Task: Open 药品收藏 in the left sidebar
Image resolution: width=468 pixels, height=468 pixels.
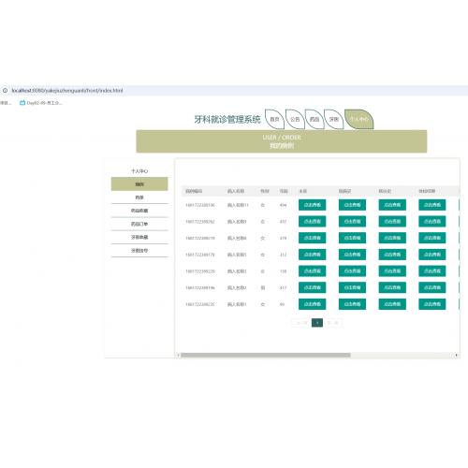Action: coord(139,211)
